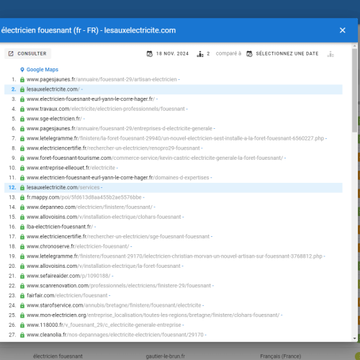
Task: Click green padlock on fairfair.com row
Action: [22, 295]
